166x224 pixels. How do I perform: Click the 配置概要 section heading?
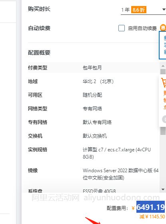[x=39, y=53]
